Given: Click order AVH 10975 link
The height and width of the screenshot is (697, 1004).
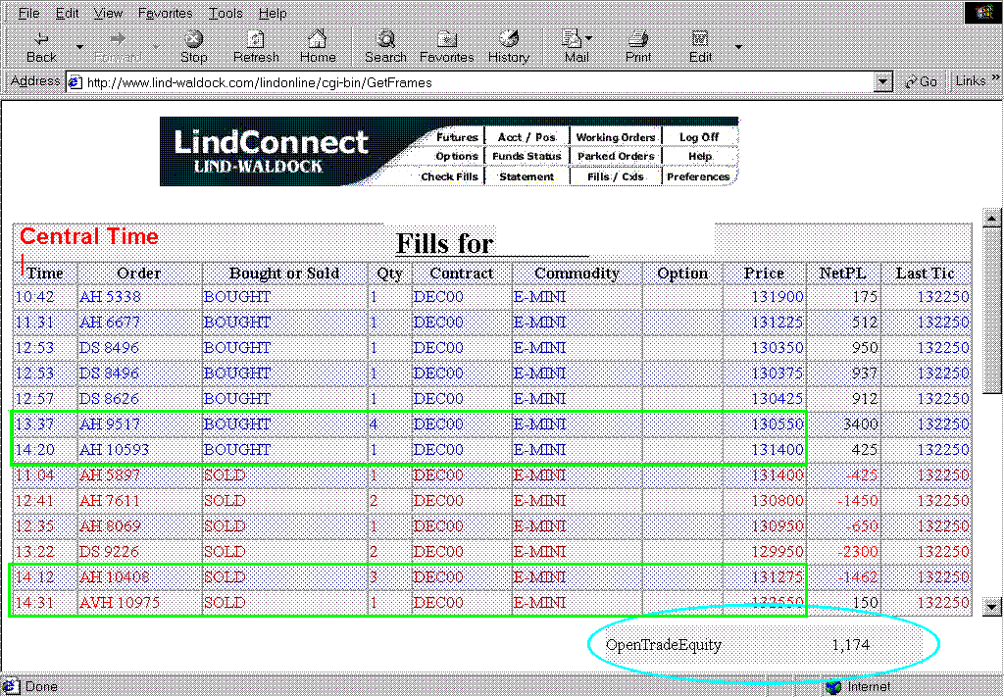Looking at the screenshot, I should 120,603.
